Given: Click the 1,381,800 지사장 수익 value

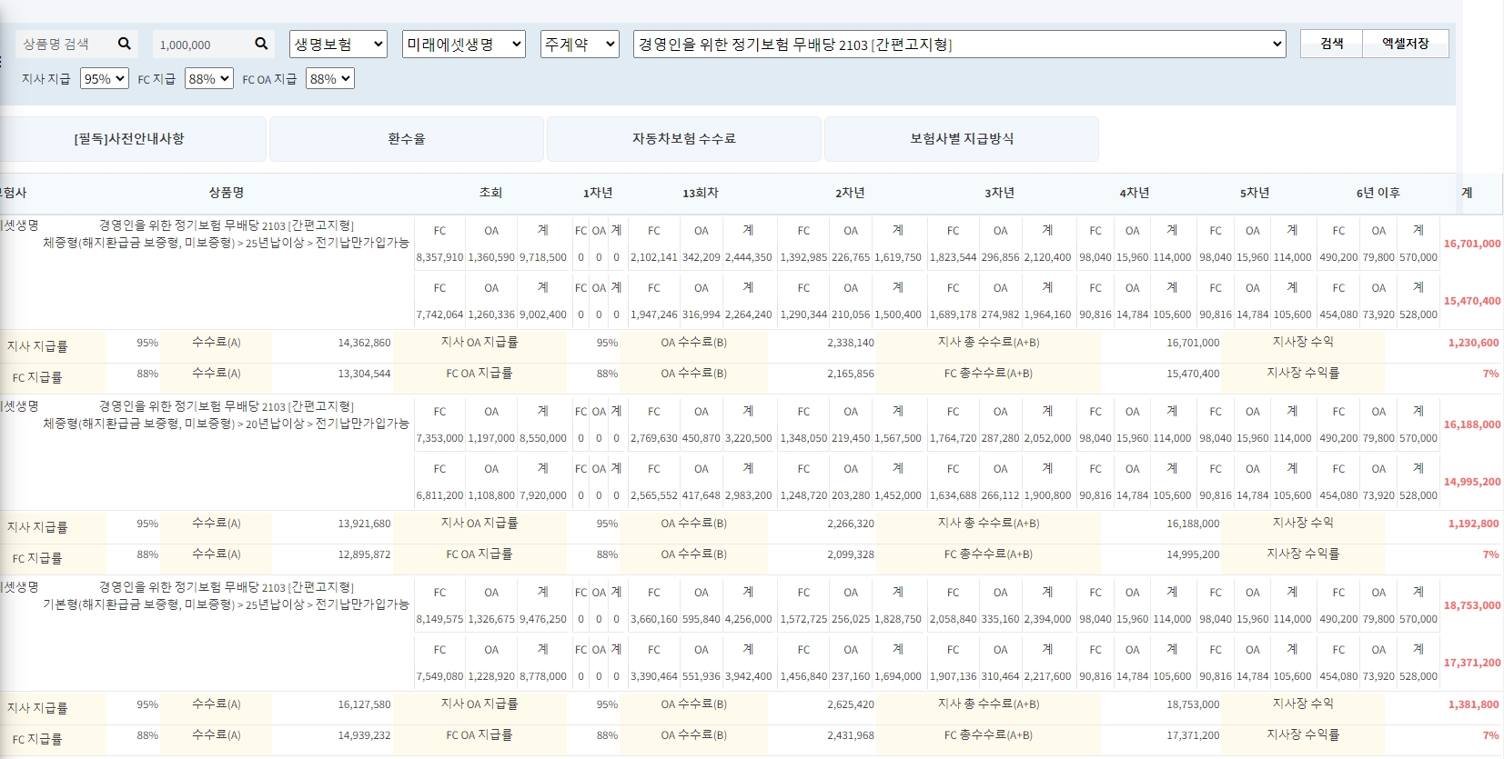Looking at the screenshot, I should 1474,704.
